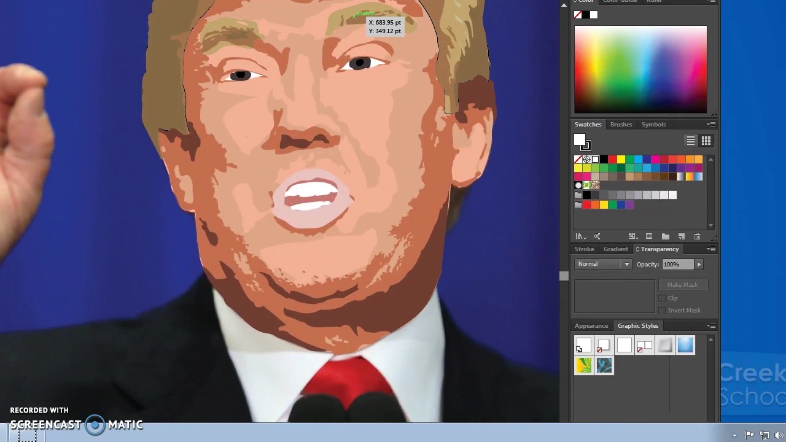Viewport: 786px width, 442px height.
Task: Show Swatch Kinds menu icon
Action: coord(632,236)
